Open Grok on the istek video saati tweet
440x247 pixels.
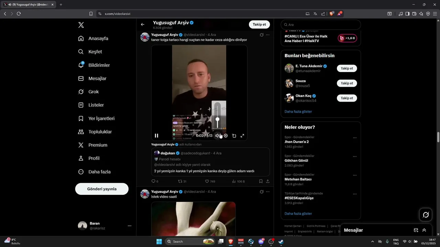click(262, 191)
